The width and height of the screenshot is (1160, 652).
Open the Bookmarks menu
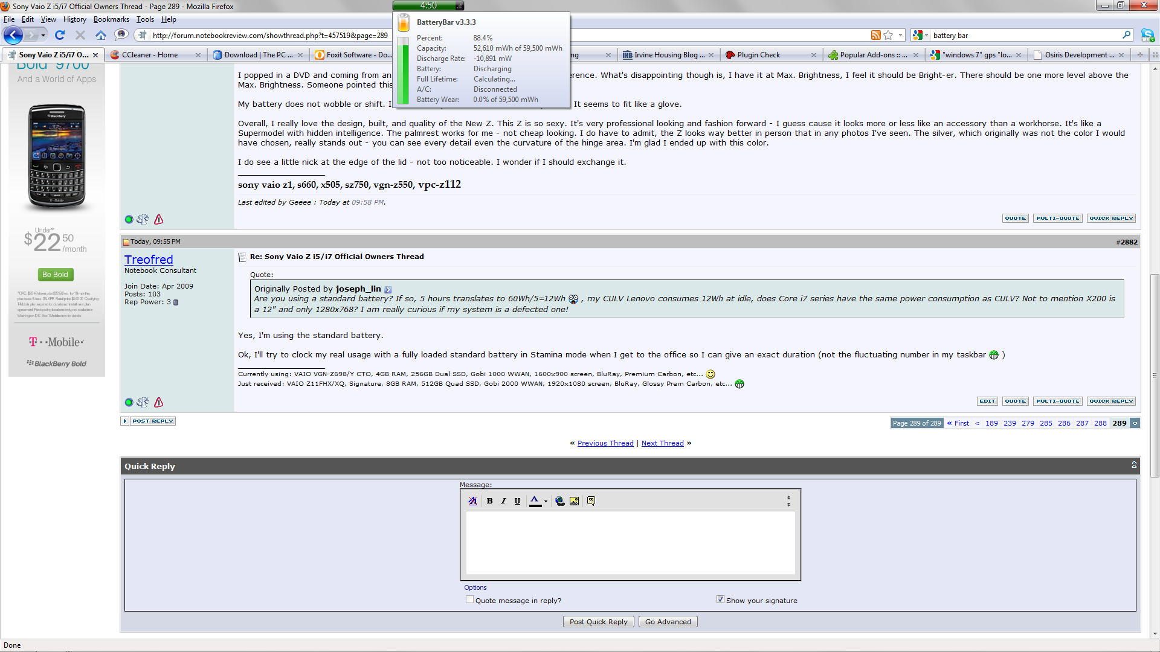[x=111, y=19]
